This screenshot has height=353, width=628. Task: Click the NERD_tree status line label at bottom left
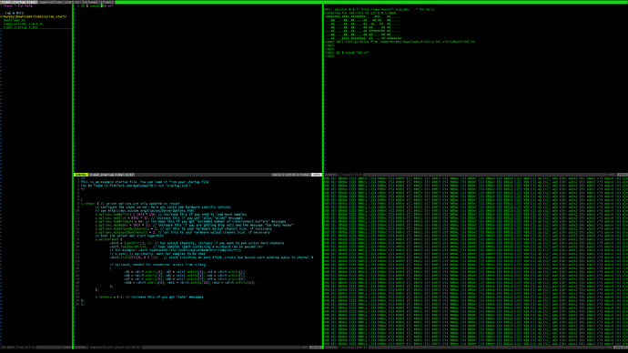point(18,348)
